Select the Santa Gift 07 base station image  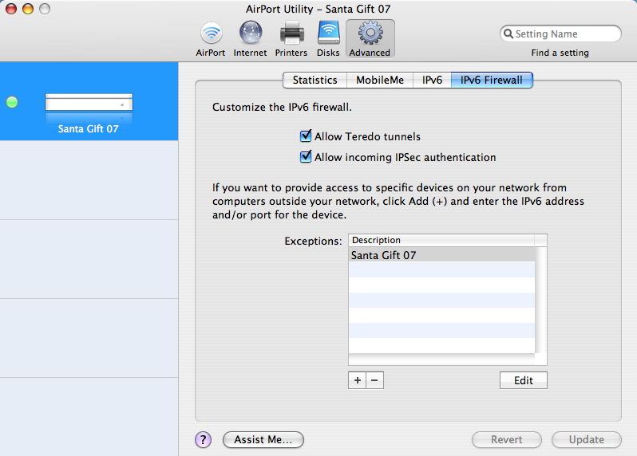point(89,103)
